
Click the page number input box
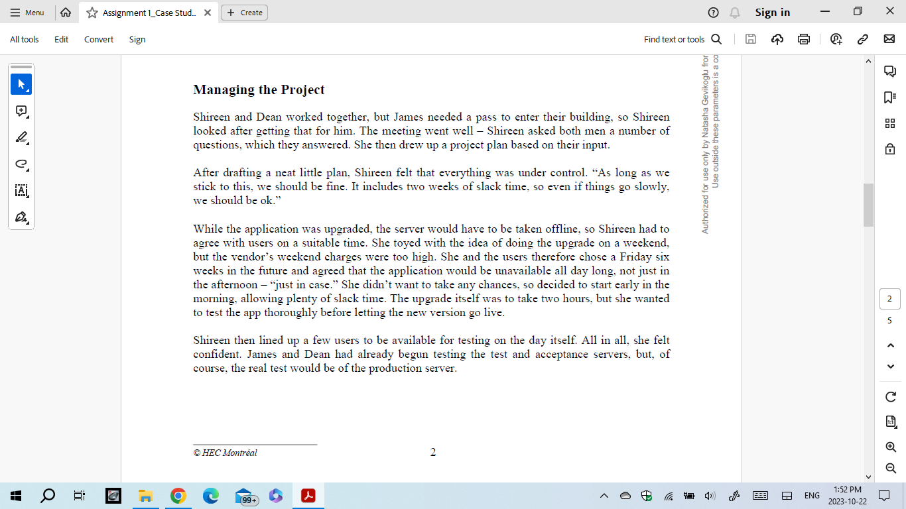coord(889,299)
